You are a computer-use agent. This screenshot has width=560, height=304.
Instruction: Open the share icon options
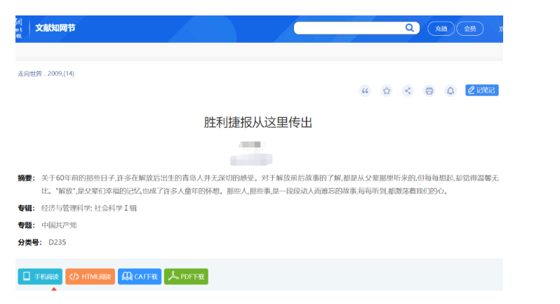pyautogui.click(x=408, y=91)
